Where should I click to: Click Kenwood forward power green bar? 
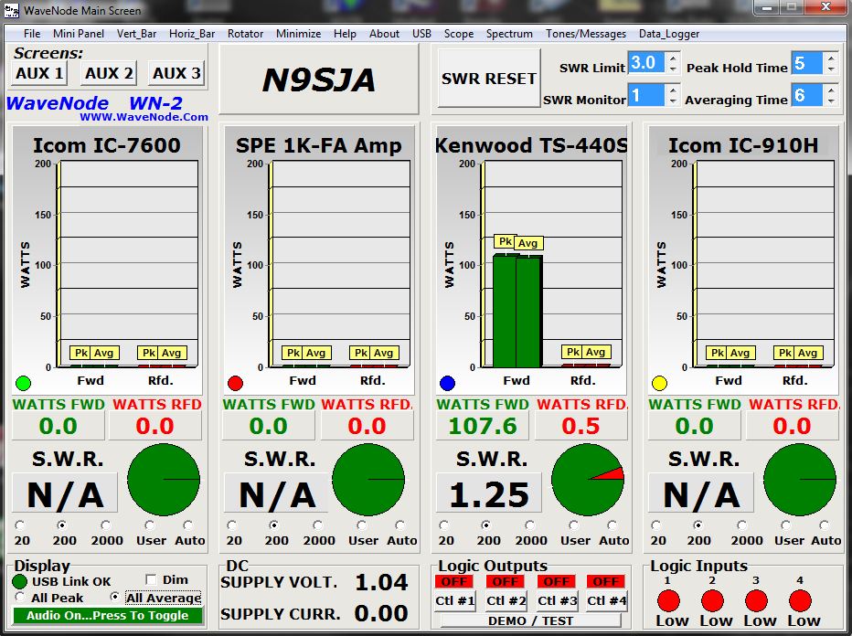click(517, 311)
